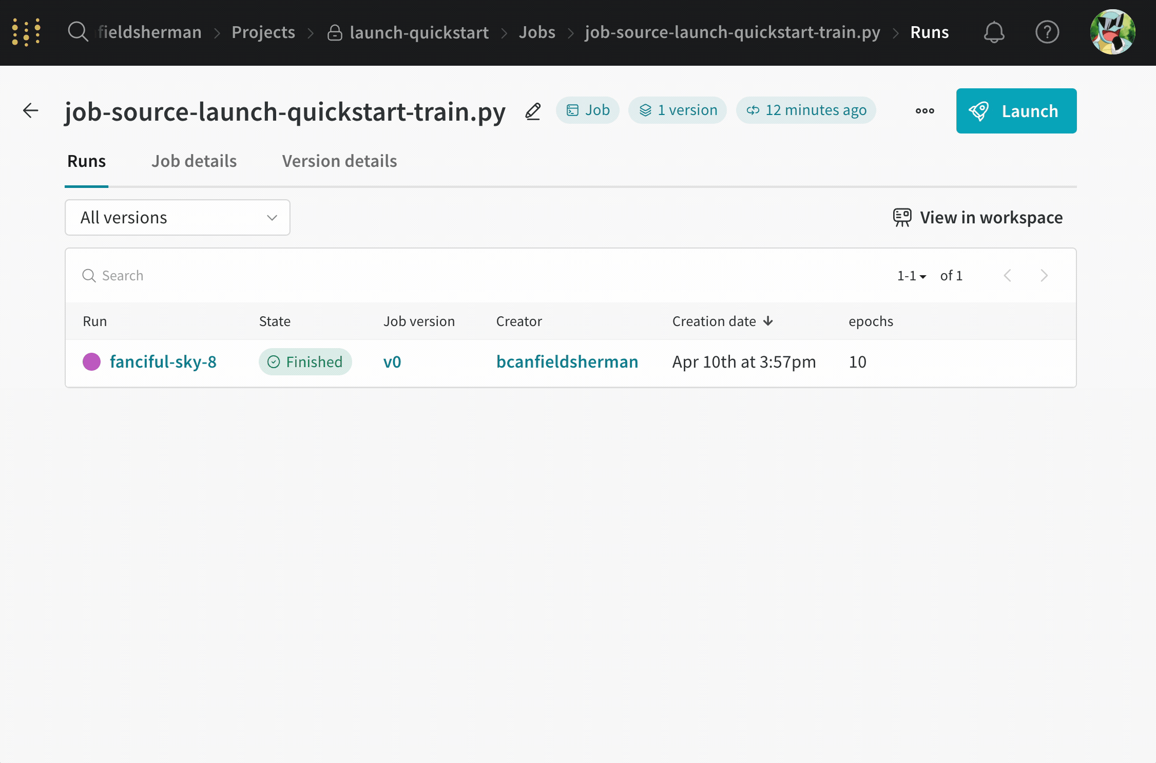The height and width of the screenshot is (763, 1156).
Task: Edit job name with pencil icon
Action: 533,111
